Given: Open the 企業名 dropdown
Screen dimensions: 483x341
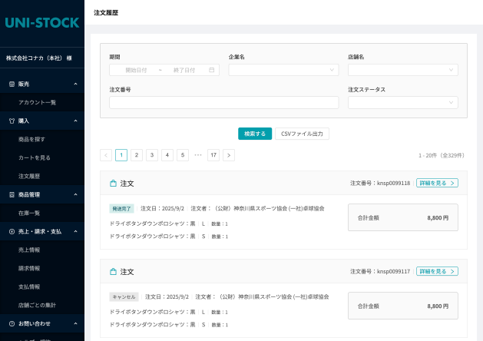Looking at the screenshot, I should 283,70.
